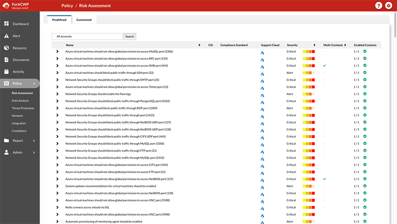Click severity bar for RDP port (3389) row
397x224 pixels.
pos(308,108)
